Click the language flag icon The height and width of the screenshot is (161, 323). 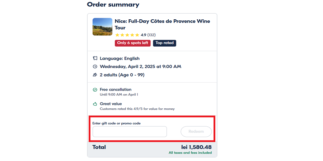coord(95,58)
